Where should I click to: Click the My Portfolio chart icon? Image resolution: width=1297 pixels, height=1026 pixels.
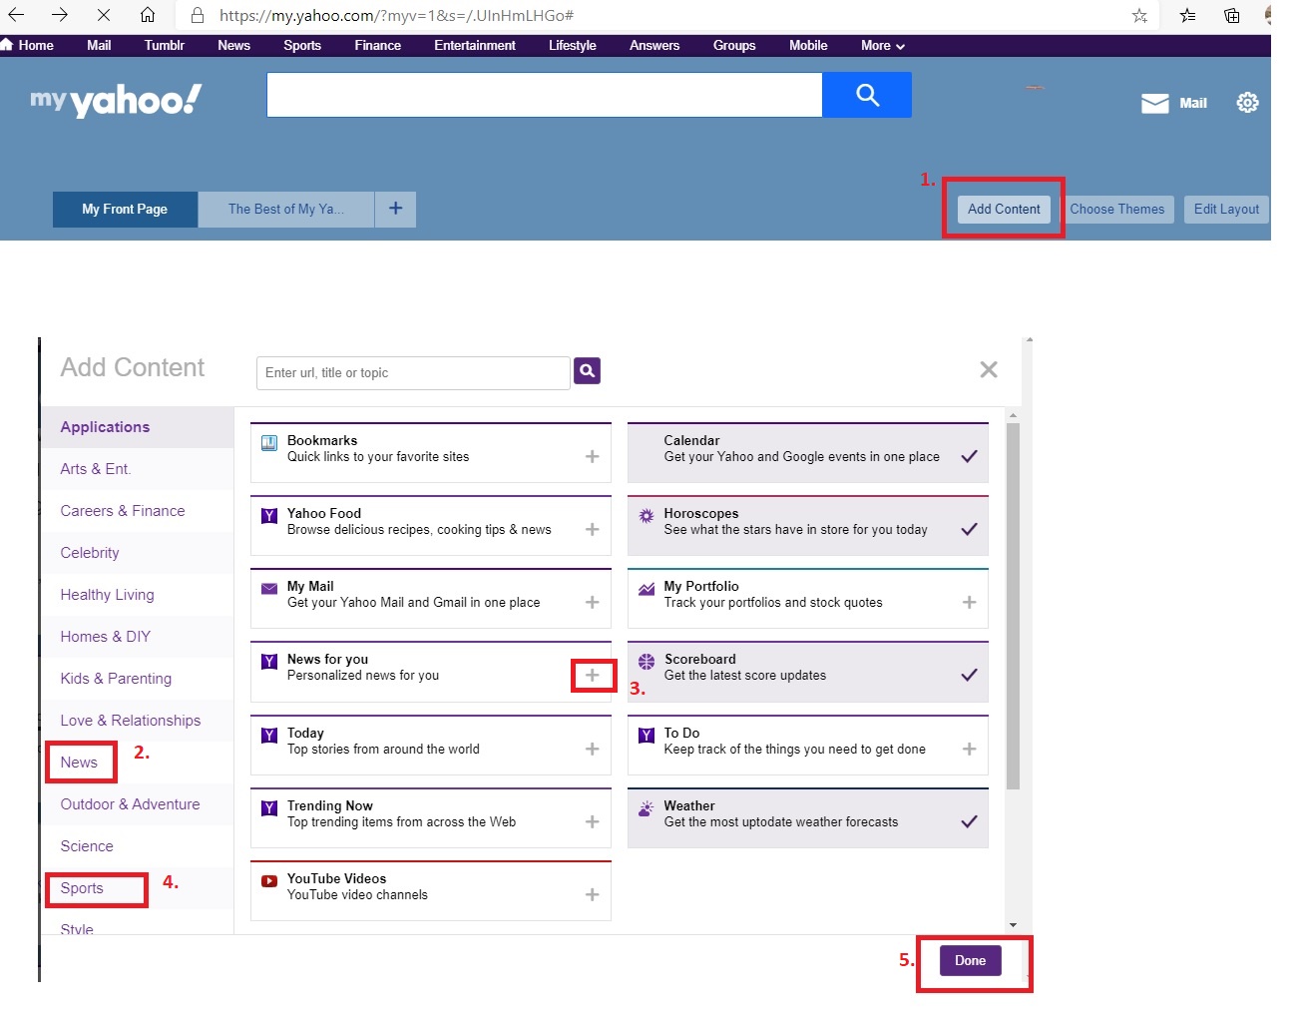click(x=648, y=588)
